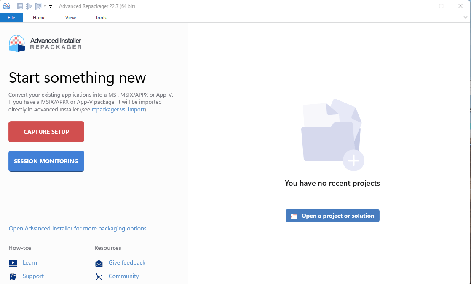Collapse the ribbon using the chevron at right

pyautogui.click(x=466, y=18)
